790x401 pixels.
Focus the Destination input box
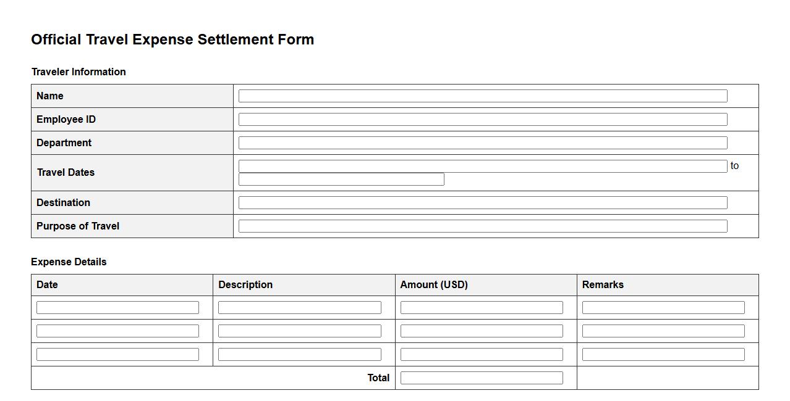pos(482,203)
